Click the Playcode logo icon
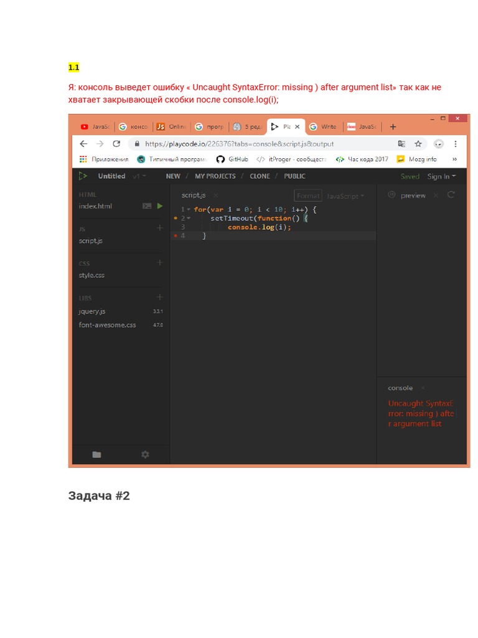The width and height of the screenshot is (478, 638). [x=83, y=176]
